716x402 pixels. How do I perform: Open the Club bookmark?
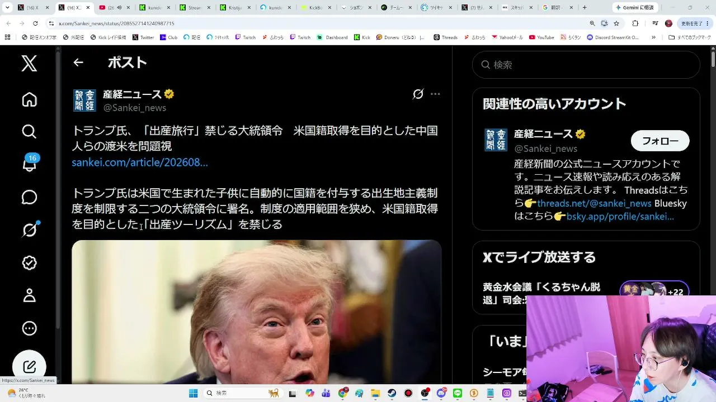[x=168, y=37]
